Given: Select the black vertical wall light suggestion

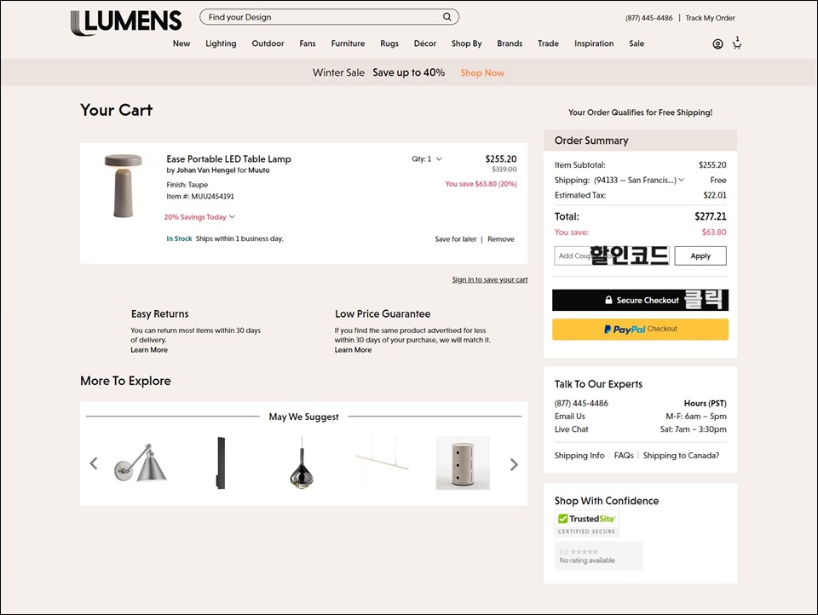Looking at the screenshot, I should 222,463.
